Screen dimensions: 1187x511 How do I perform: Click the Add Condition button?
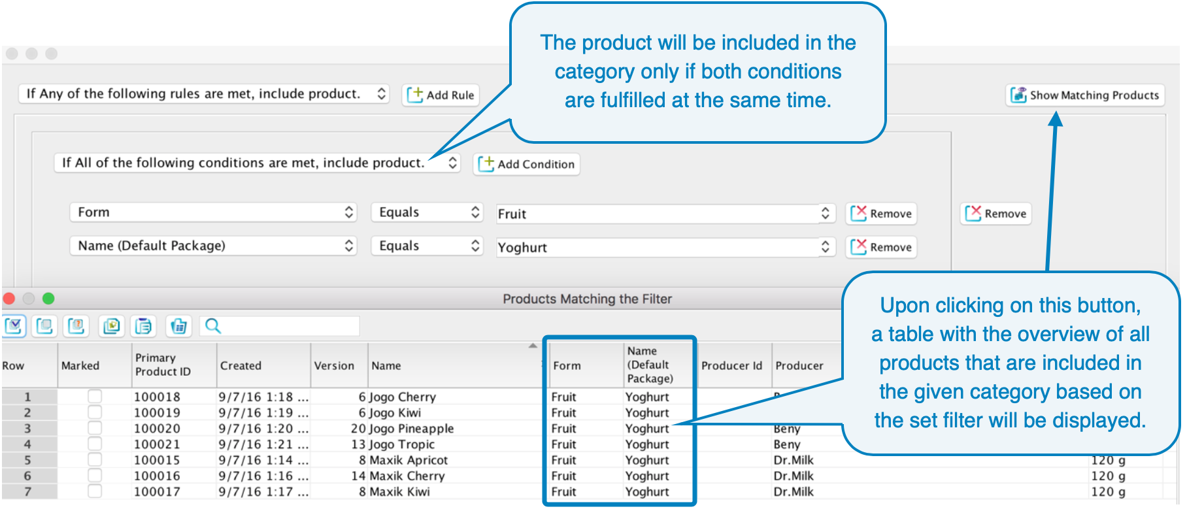(x=527, y=163)
